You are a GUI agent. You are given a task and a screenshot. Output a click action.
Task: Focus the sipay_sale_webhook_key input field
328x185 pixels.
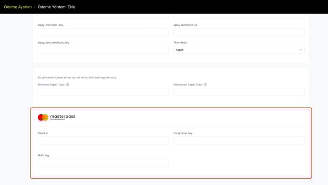pos(103,50)
